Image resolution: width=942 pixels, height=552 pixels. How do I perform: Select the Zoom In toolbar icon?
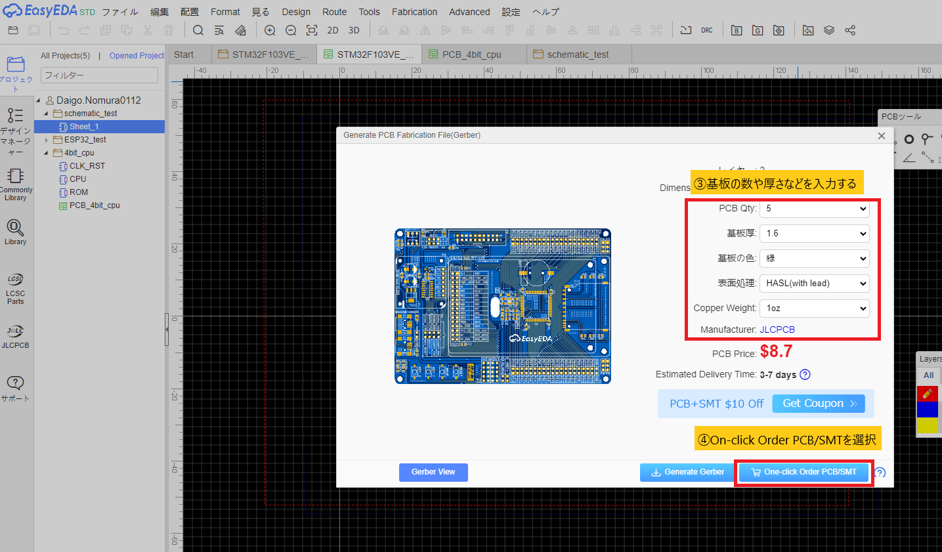pos(269,30)
